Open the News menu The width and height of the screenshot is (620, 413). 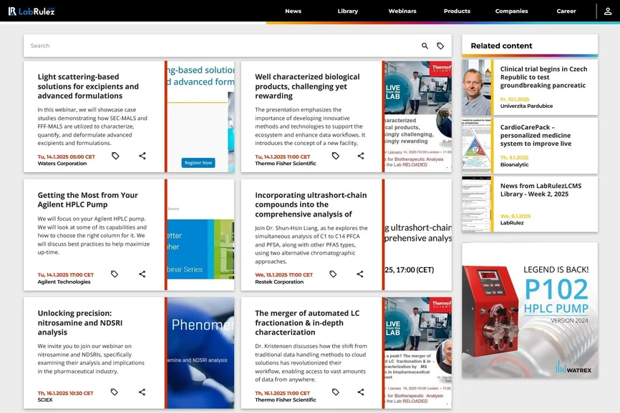point(293,11)
